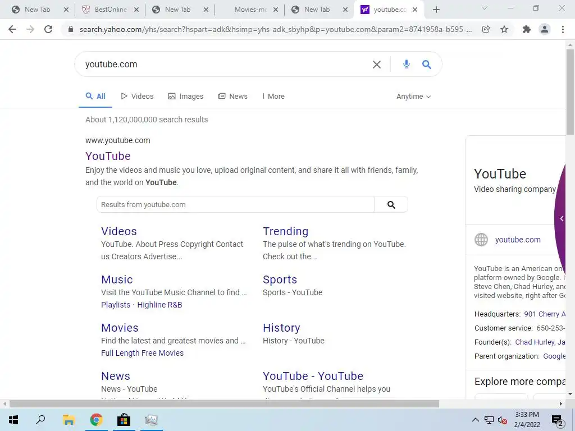The width and height of the screenshot is (575, 431).
Task: Click the vertical scrollbar thumb
Action: pyautogui.click(x=570, y=91)
